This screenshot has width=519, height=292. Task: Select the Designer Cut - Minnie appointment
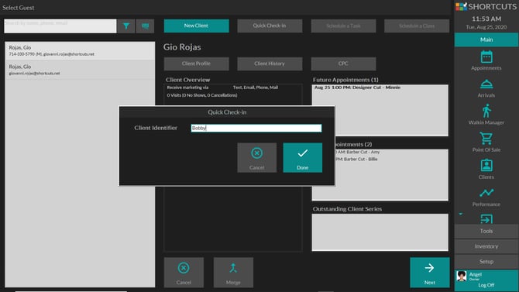pos(357,88)
